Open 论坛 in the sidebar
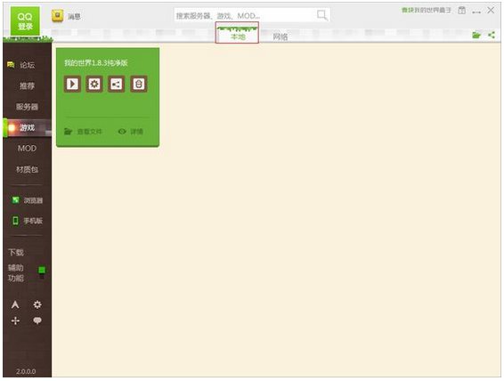Screen dimensions: 504x381 pyautogui.click(x=27, y=65)
